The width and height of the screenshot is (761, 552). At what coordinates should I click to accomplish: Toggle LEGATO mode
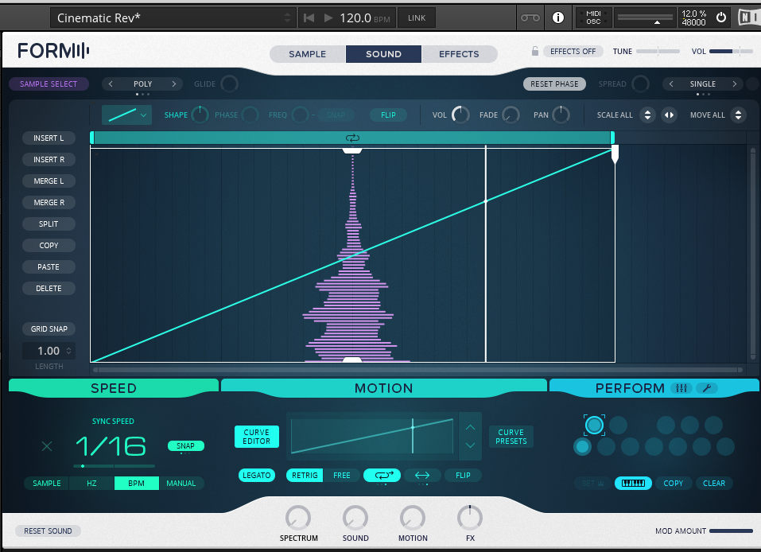257,476
